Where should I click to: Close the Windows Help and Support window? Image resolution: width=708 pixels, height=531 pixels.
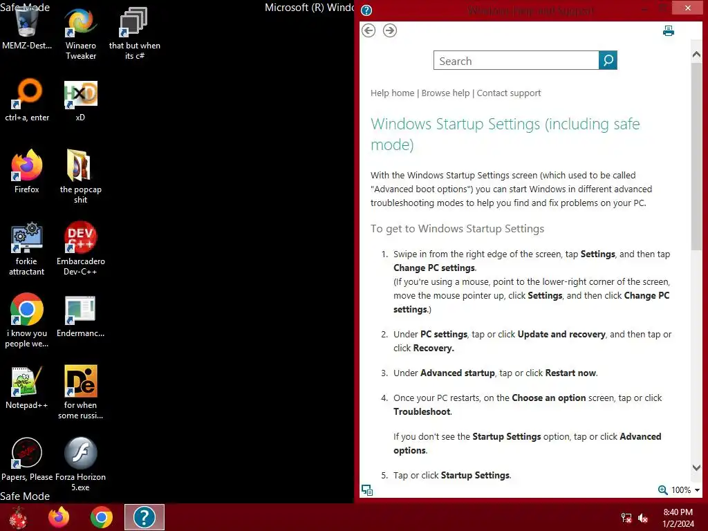point(687,8)
